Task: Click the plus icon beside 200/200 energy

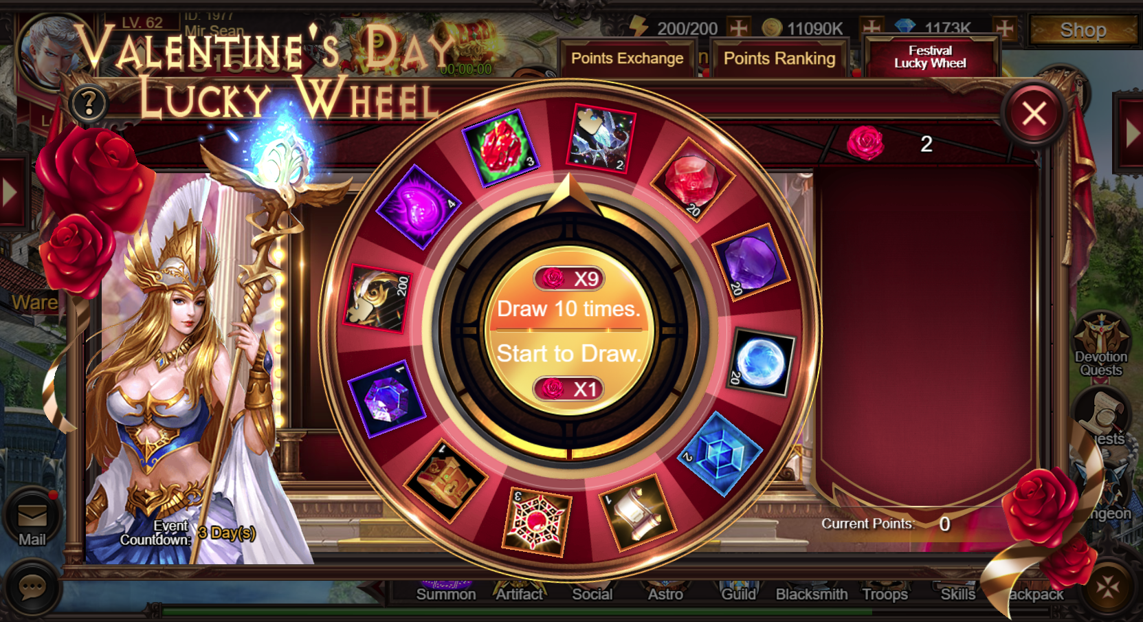Action: [x=739, y=28]
